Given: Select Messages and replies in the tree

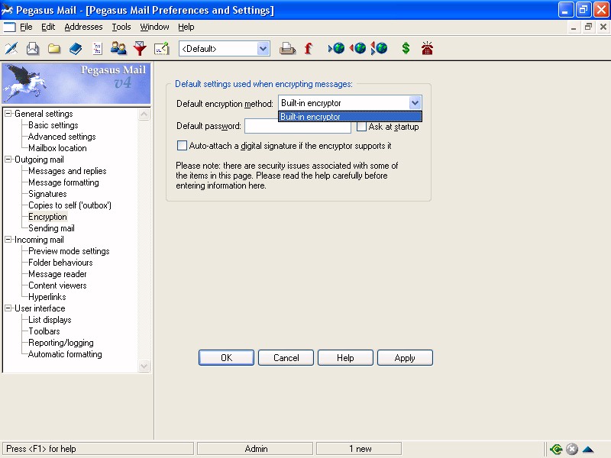Looking at the screenshot, I should click(67, 171).
